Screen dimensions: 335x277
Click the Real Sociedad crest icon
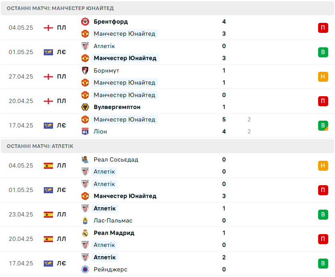point(85,160)
